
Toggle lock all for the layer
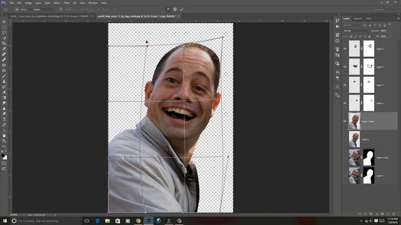(x=369, y=36)
